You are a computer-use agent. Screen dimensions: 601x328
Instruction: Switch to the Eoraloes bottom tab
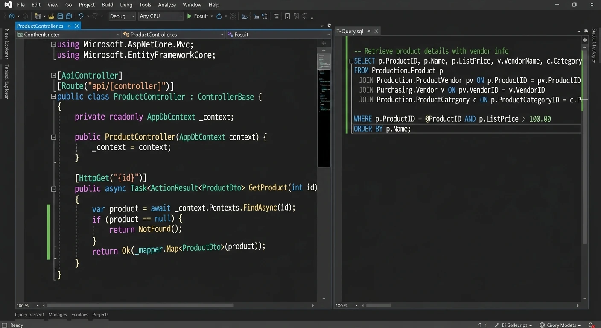pos(80,315)
